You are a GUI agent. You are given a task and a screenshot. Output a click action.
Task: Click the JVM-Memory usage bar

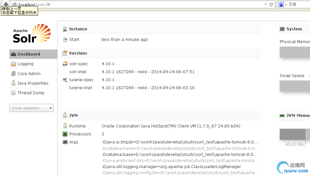[x=295, y=134]
